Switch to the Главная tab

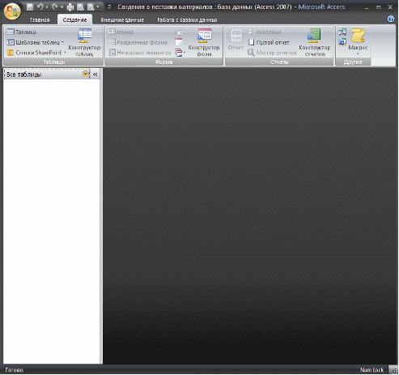point(40,20)
